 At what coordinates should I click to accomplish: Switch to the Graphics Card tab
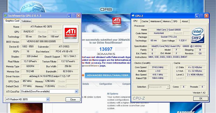(12, 21)
